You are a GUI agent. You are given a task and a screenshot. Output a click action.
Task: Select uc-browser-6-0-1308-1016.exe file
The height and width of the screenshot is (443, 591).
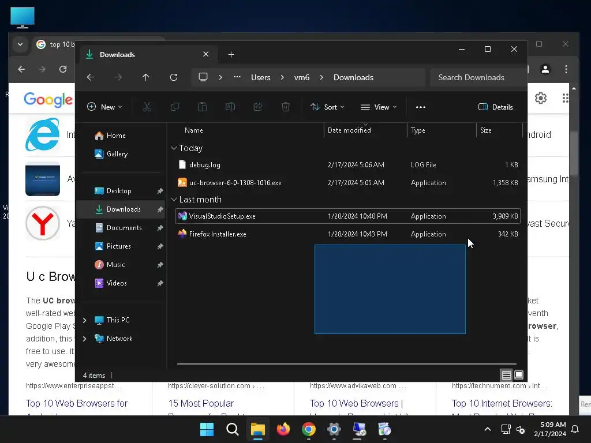click(x=347, y=183)
